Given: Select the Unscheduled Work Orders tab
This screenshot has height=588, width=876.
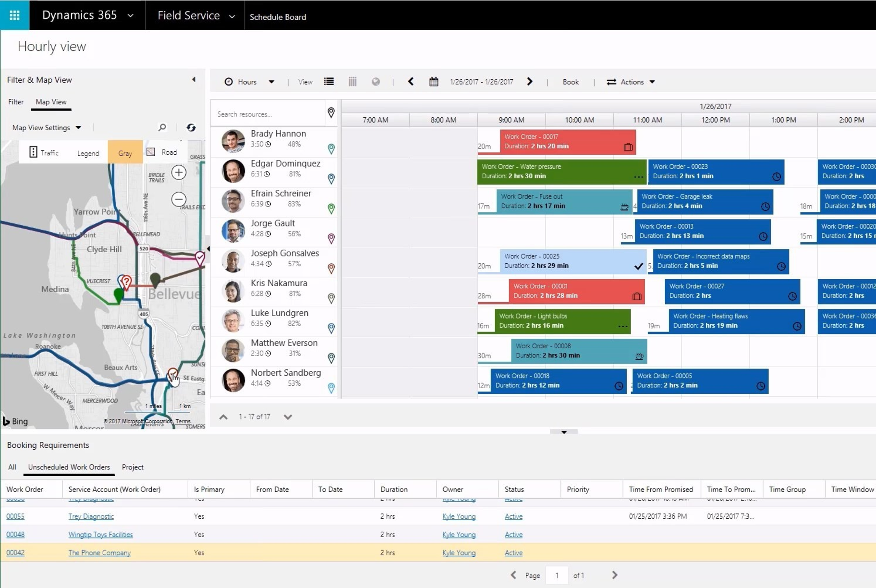Looking at the screenshot, I should click(x=69, y=467).
